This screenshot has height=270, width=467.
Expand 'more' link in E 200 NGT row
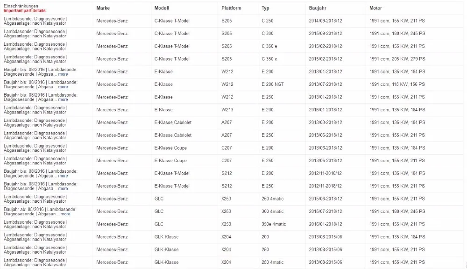63,87
